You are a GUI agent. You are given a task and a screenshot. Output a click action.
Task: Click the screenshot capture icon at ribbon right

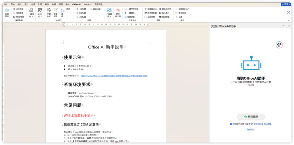point(288,12)
